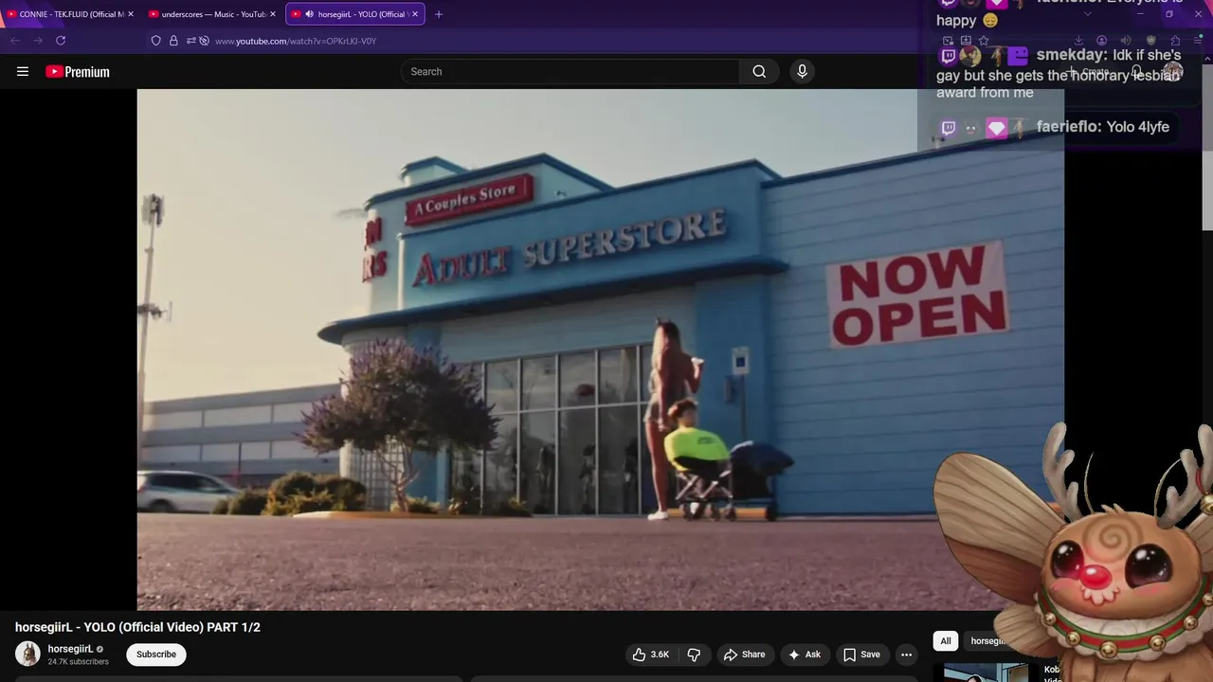
Task: Expand the list all tabs chevron
Action: click(x=1088, y=14)
